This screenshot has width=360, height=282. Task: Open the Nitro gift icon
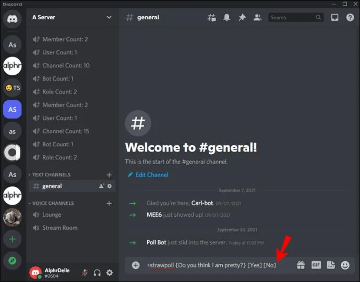pos(301,265)
